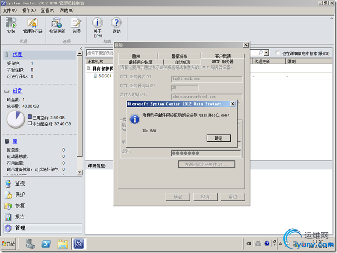This screenshot has width=337, height=253.
Task: Click the password (密码) field
Action: pyautogui.click(x=206, y=153)
